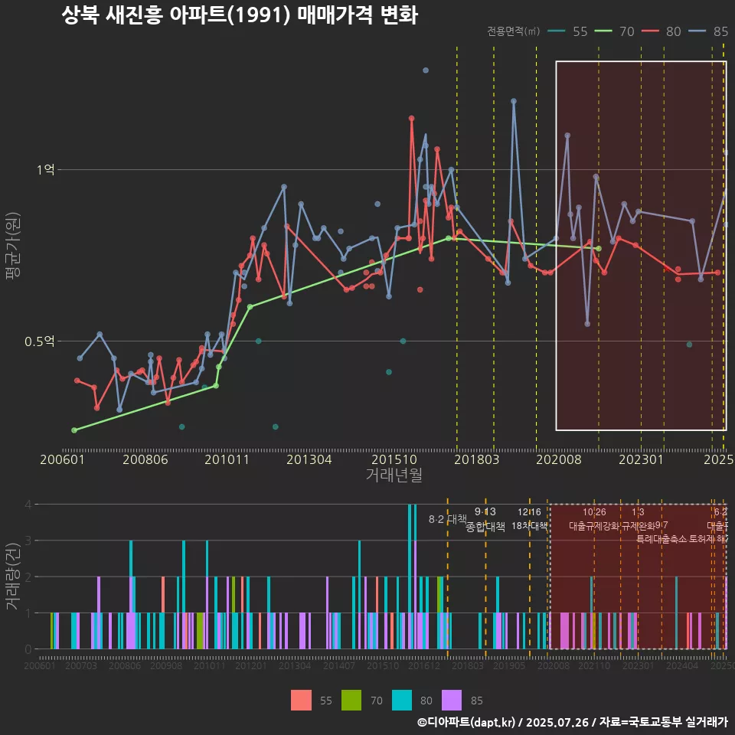Click the purple 85 swatch in the bottom legend
The image size is (735, 735).
click(452, 701)
